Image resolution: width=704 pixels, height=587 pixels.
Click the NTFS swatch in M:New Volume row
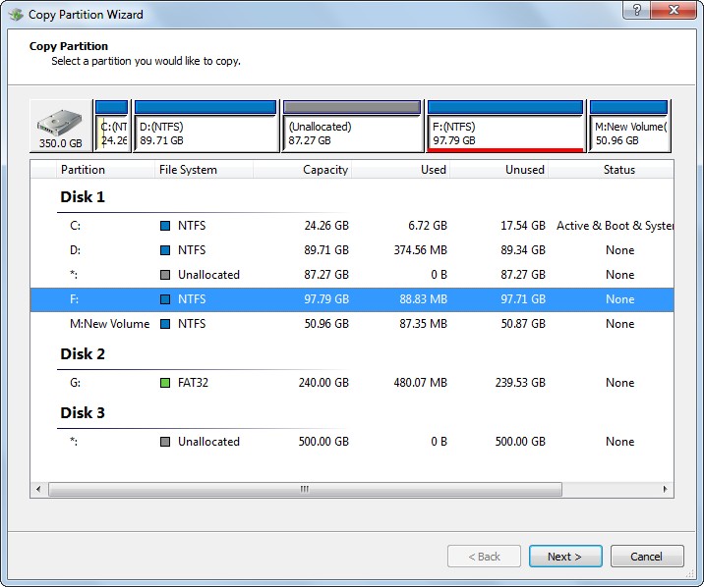coord(165,324)
